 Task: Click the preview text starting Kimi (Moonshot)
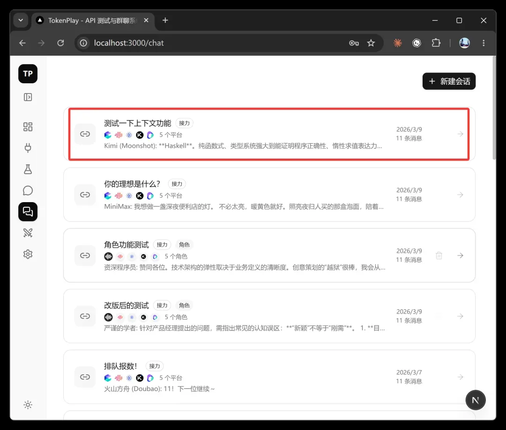pyautogui.click(x=243, y=146)
